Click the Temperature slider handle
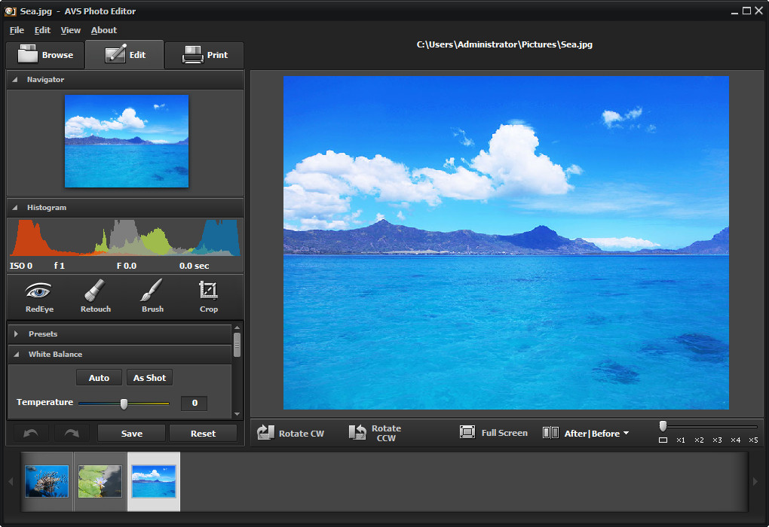The image size is (769, 527). coord(124,403)
